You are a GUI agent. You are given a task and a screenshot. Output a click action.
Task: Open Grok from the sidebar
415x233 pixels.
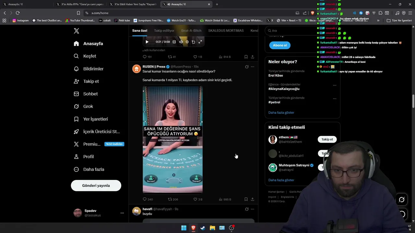83,106
